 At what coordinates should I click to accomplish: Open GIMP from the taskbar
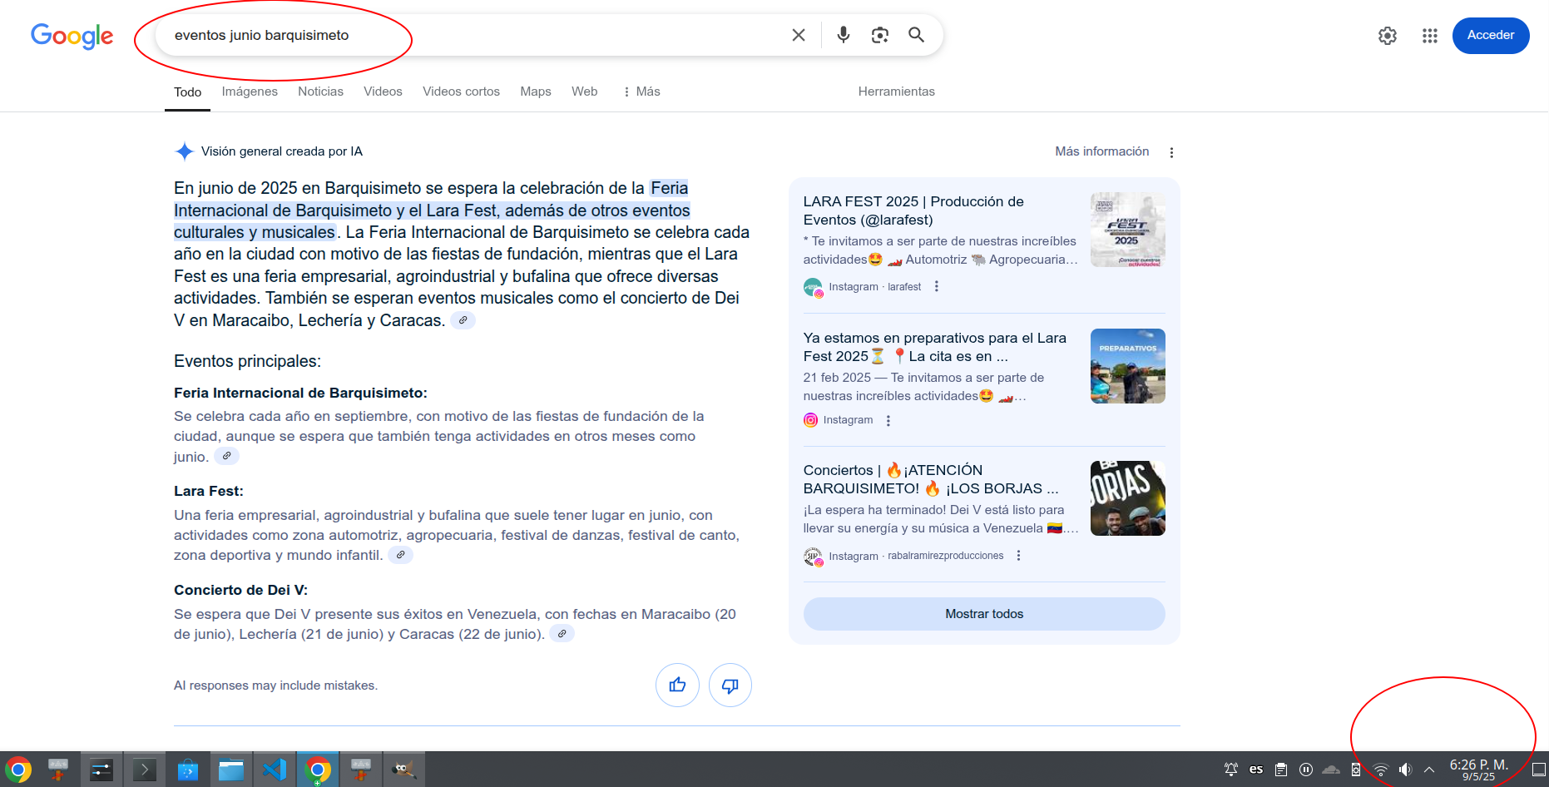(x=403, y=770)
